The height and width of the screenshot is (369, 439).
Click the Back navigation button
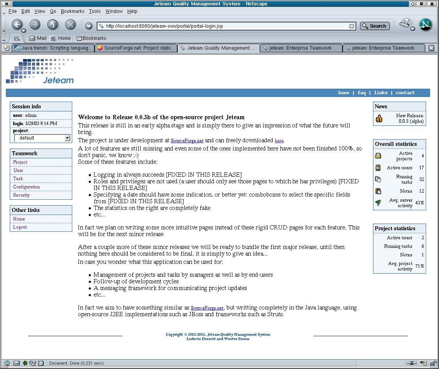(x=16, y=25)
